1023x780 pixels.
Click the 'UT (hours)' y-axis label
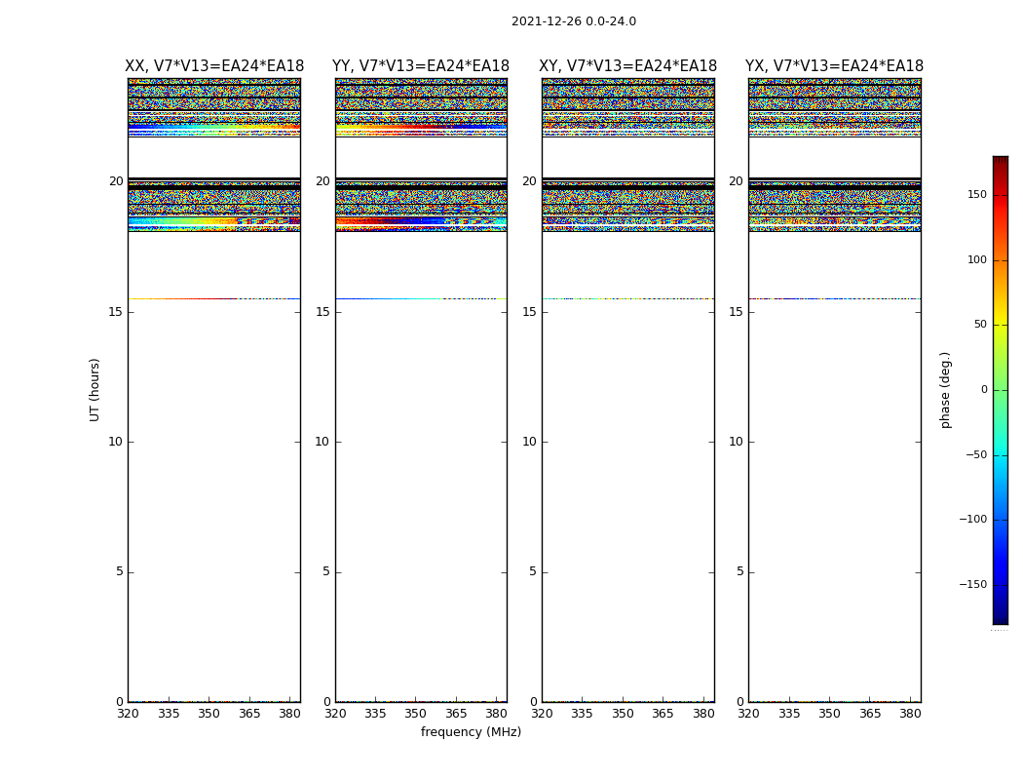tap(95, 389)
